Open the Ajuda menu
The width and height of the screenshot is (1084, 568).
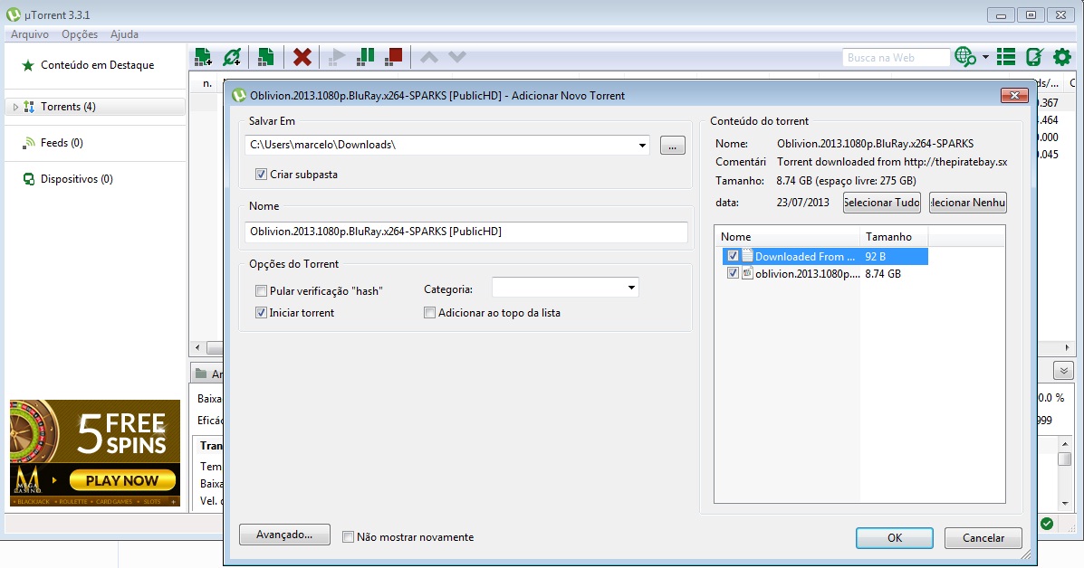pos(124,33)
